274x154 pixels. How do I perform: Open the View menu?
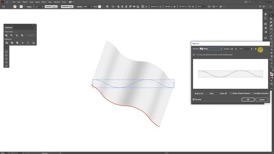pos(50,2)
